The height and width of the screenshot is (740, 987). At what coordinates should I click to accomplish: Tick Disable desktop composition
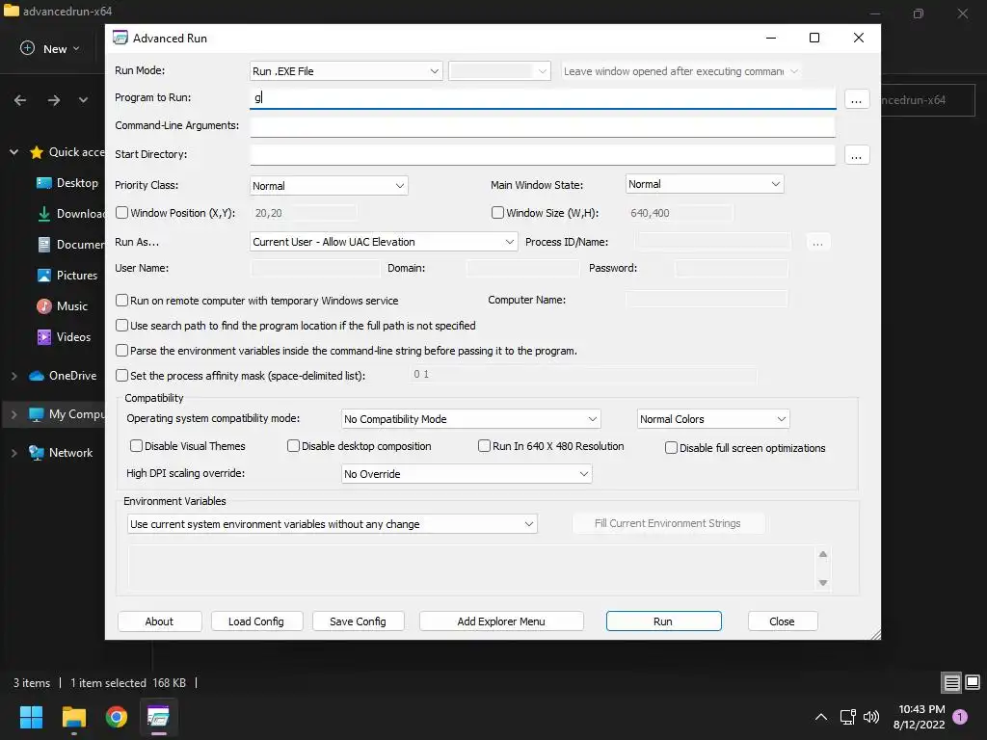[293, 445]
